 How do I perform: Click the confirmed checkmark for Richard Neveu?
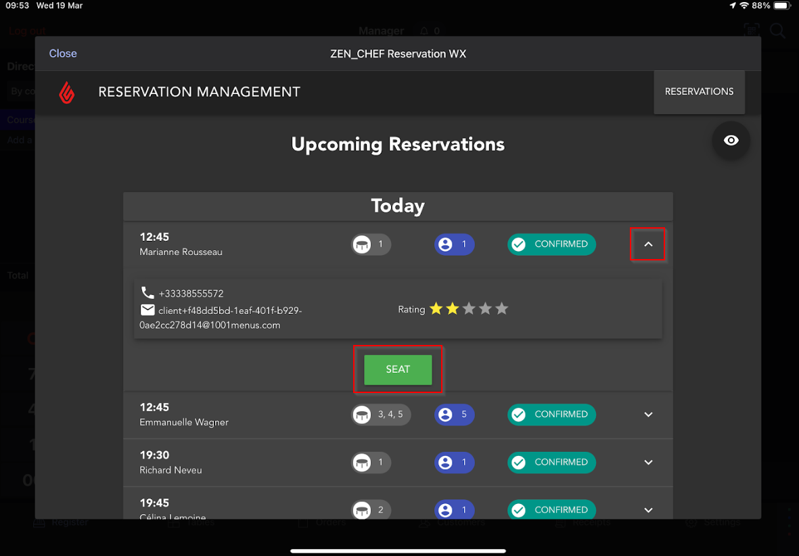(x=519, y=463)
